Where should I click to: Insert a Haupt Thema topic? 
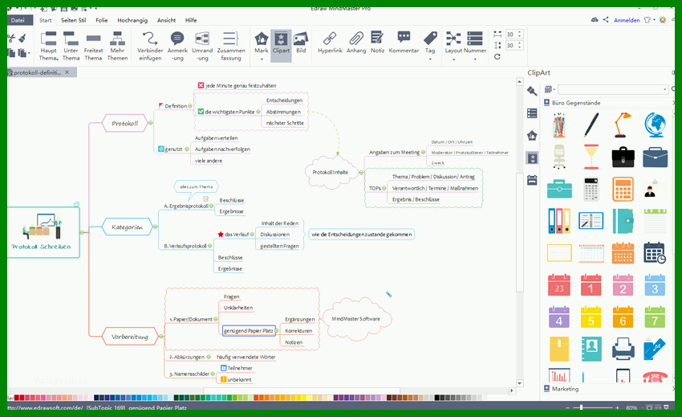[48, 46]
